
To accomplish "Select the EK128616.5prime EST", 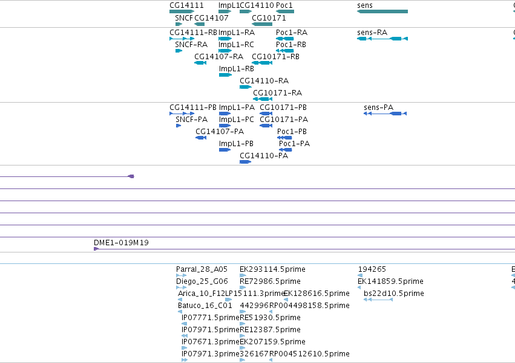I will [x=286, y=300].
